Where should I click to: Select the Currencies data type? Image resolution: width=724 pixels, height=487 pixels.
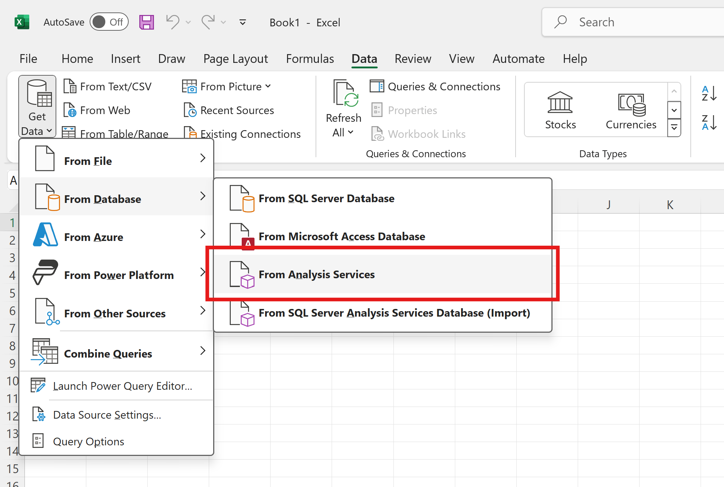631,110
